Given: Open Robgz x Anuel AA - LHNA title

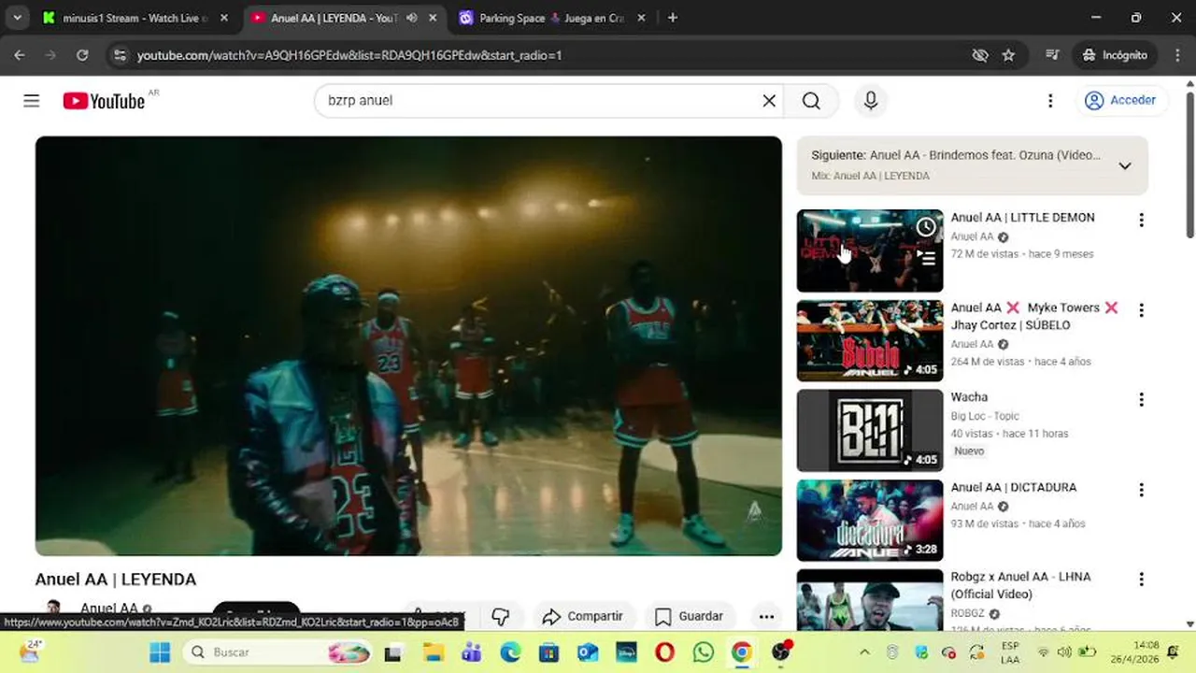Looking at the screenshot, I should tap(1020, 586).
